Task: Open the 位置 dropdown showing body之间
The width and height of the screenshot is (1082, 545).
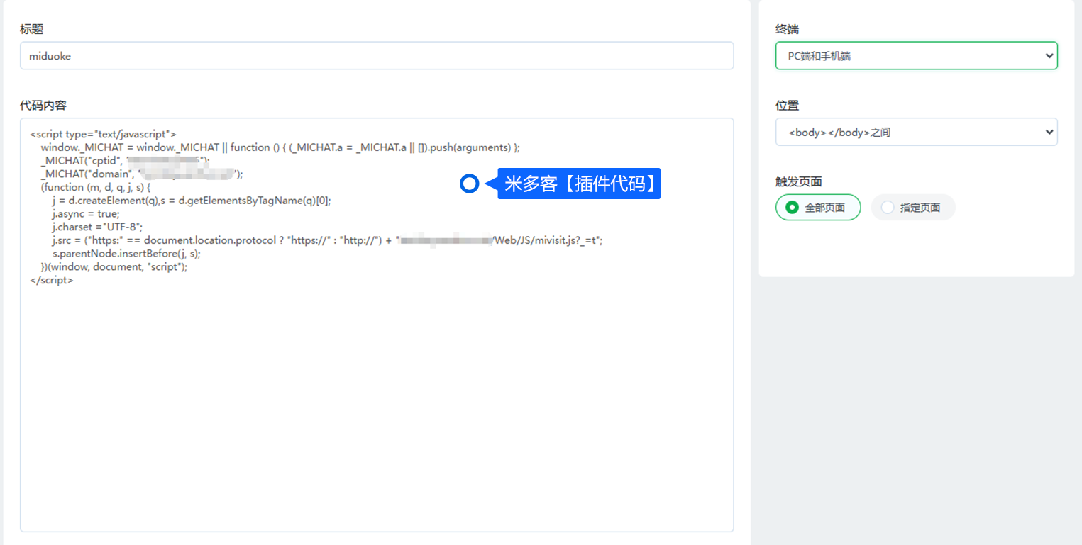Action: [x=916, y=132]
